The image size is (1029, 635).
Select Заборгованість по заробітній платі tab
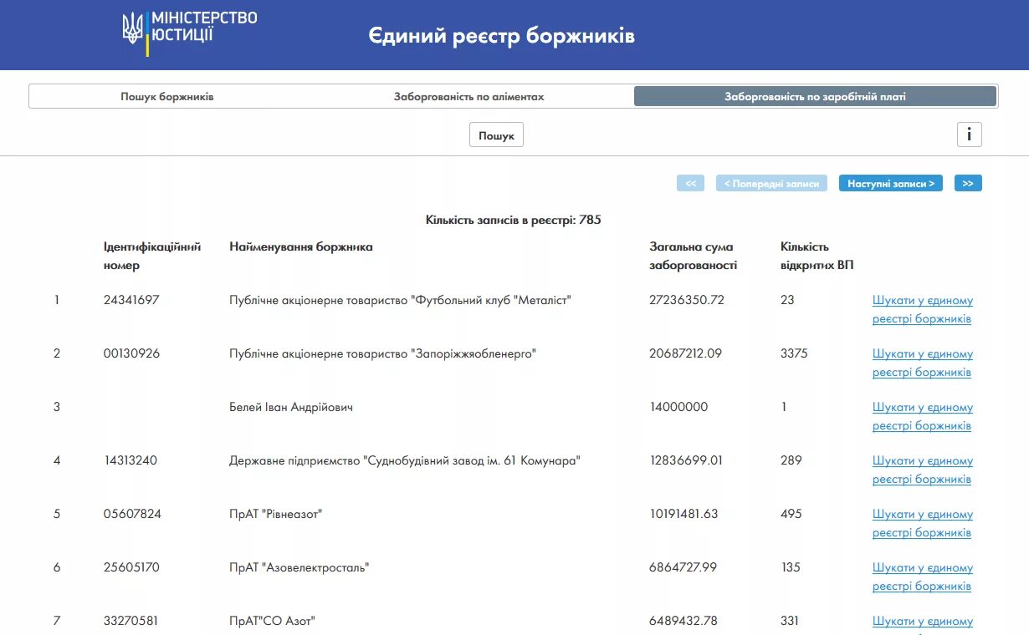click(x=815, y=97)
